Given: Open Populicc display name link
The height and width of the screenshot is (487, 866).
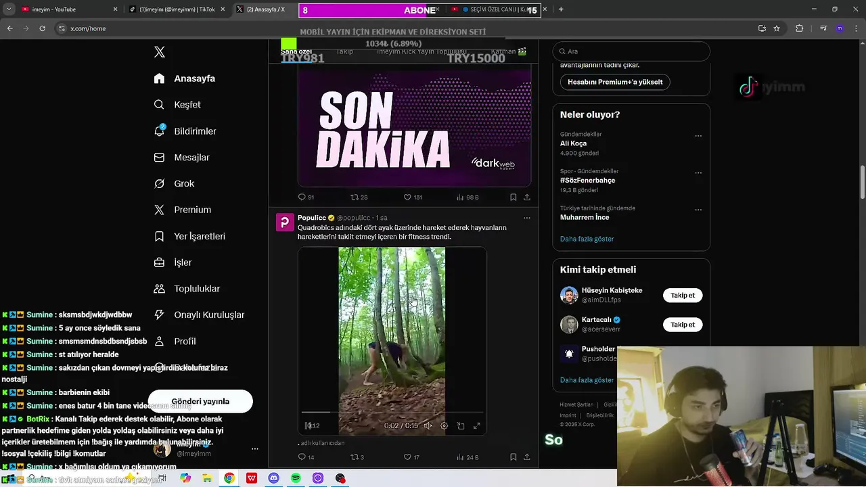Looking at the screenshot, I should pos(311,218).
